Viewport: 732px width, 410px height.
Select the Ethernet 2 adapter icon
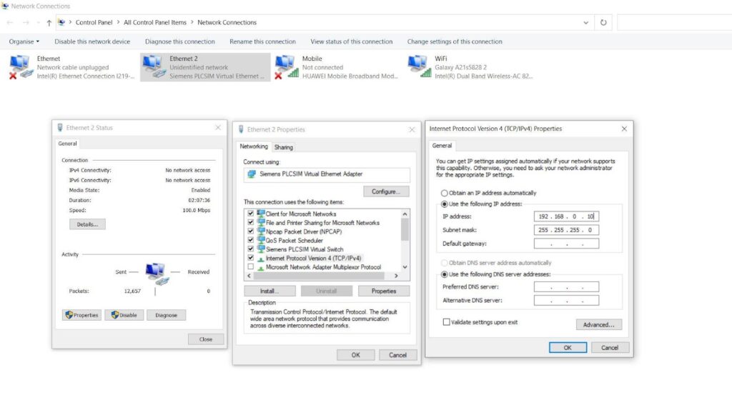pos(154,66)
